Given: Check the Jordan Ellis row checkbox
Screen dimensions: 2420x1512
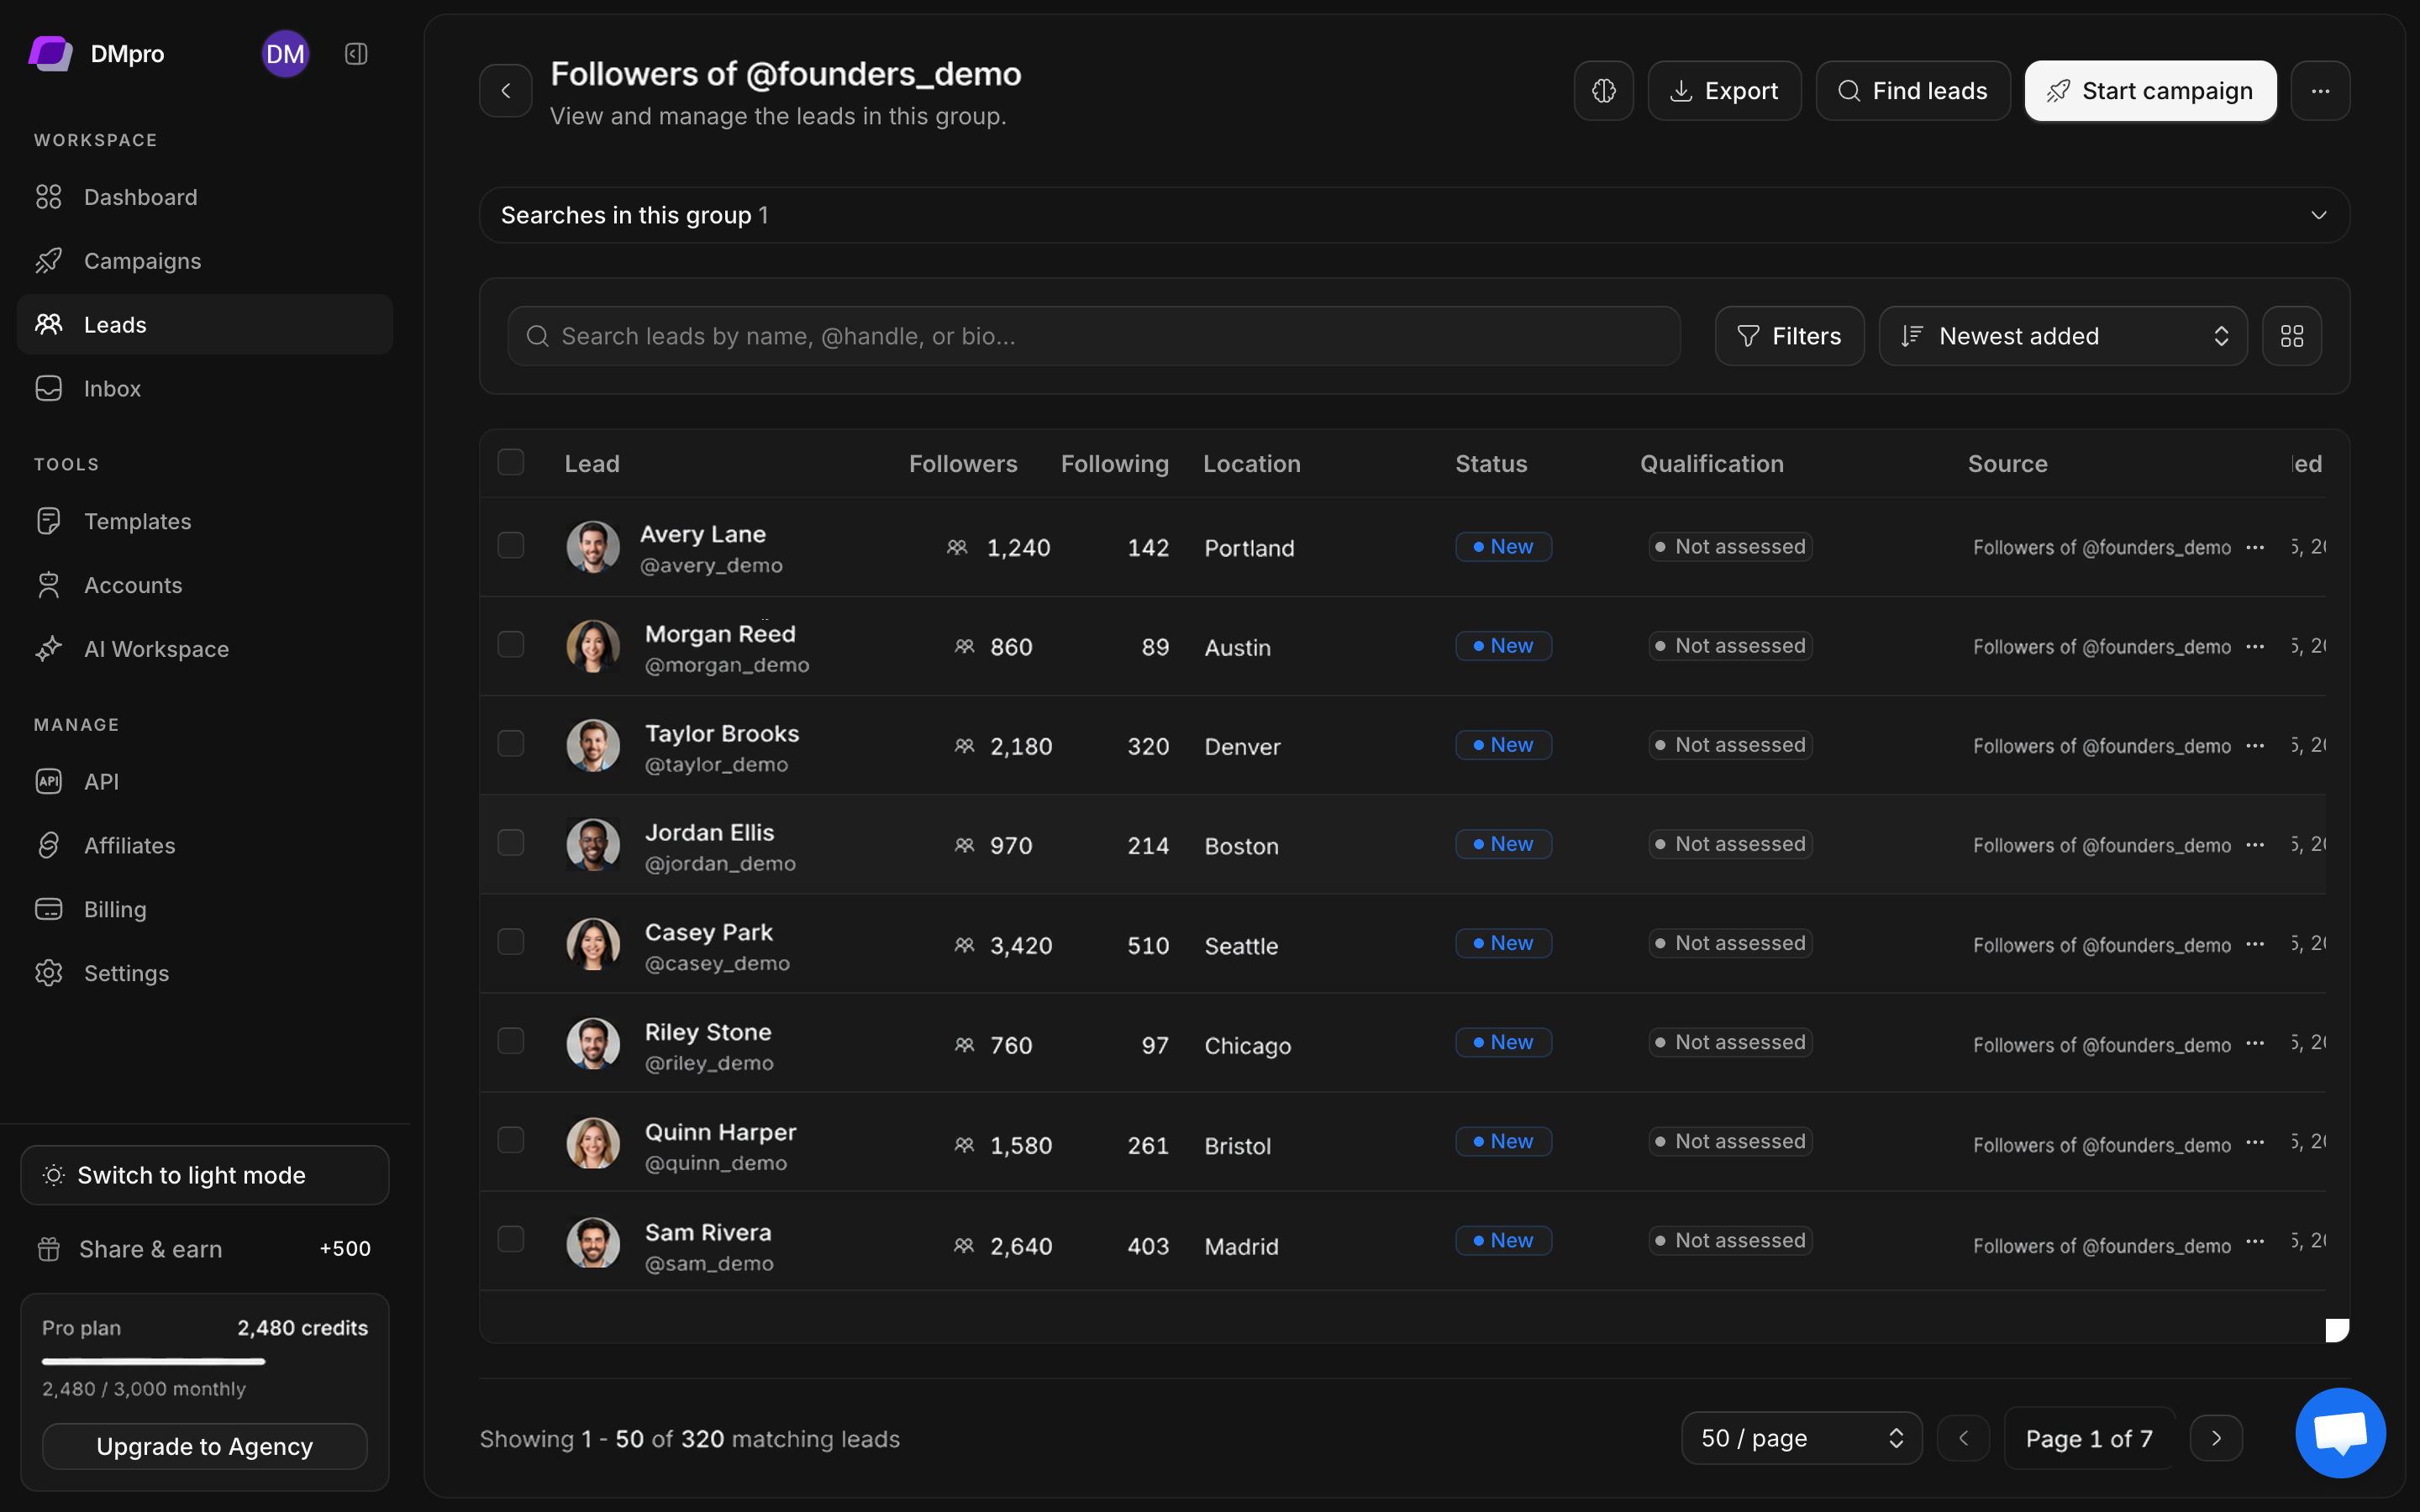Looking at the screenshot, I should (511, 842).
